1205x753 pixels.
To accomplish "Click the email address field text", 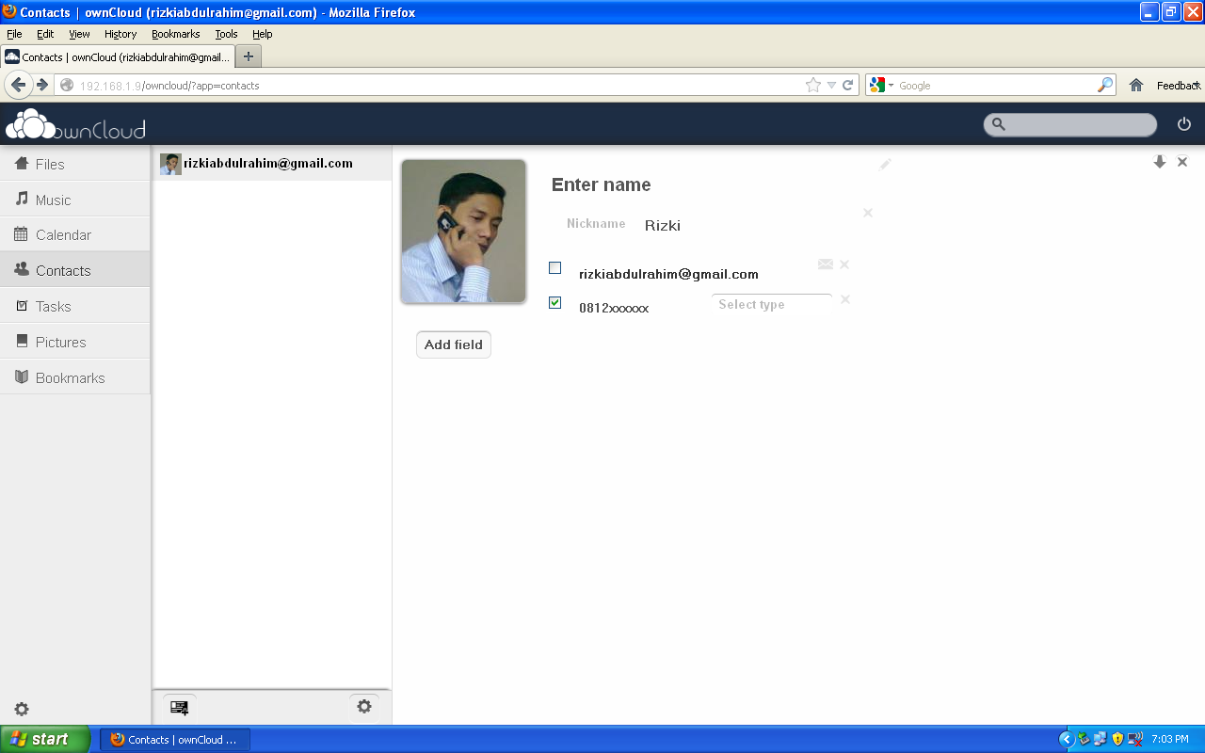I will coord(668,274).
